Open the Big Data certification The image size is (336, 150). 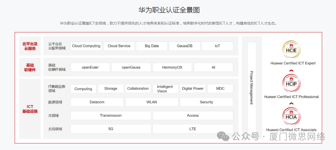click(152, 46)
